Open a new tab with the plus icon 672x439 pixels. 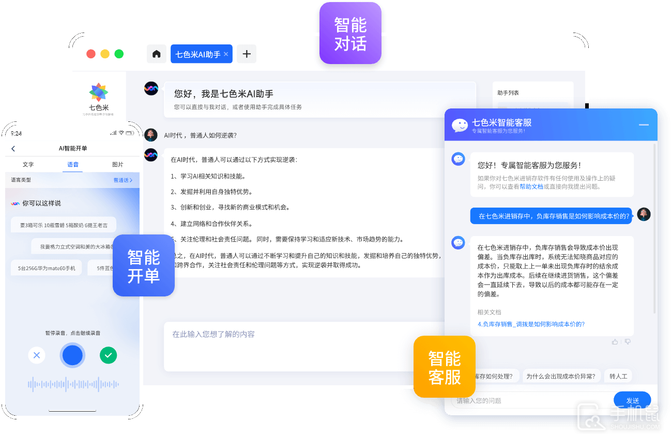coord(246,54)
